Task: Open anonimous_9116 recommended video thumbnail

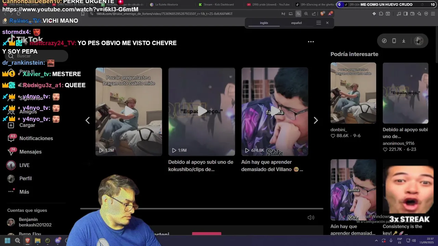Action: pos(405,93)
